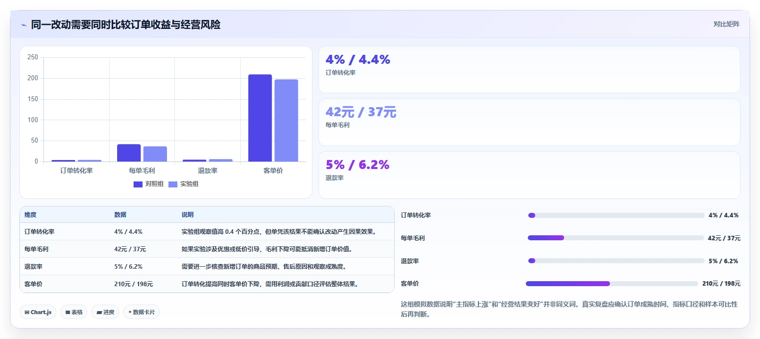Click the table value 5% / 6.2%
The image size is (760, 339).
[128, 267]
